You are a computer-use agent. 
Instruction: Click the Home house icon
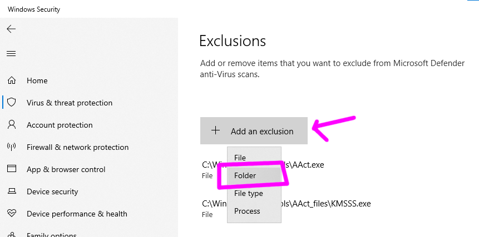[x=11, y=80]
